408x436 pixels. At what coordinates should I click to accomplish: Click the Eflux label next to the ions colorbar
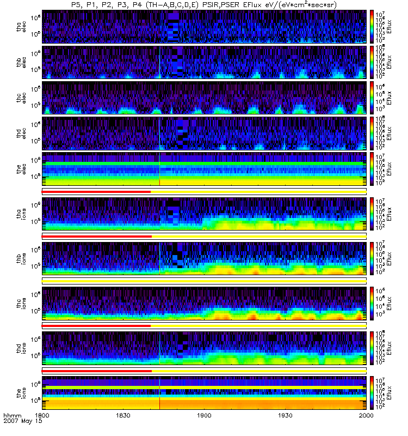click(x=389, y=393)
